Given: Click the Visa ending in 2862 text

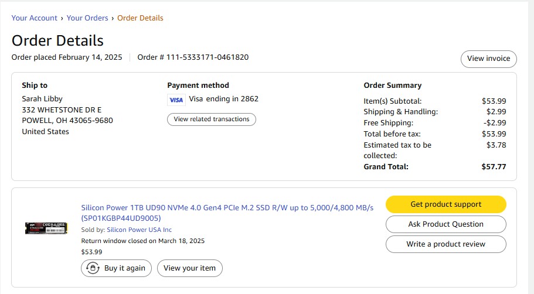Looking at the screenshot, I should coord(223,99).
